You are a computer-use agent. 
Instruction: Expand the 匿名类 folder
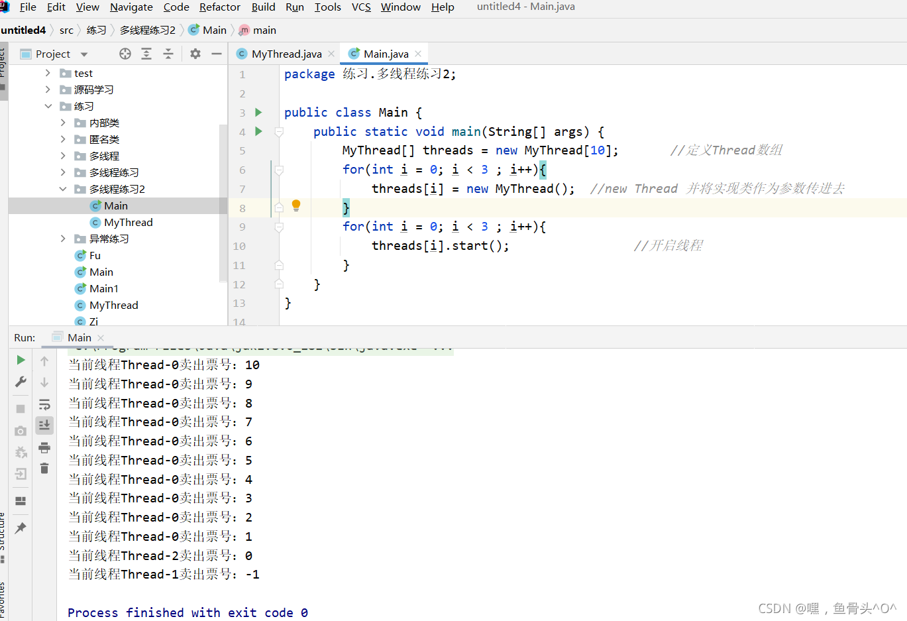(63, 139)
